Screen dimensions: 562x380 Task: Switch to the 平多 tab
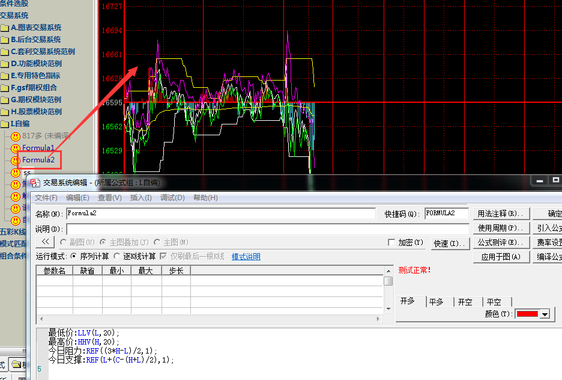tap(437, 302)
